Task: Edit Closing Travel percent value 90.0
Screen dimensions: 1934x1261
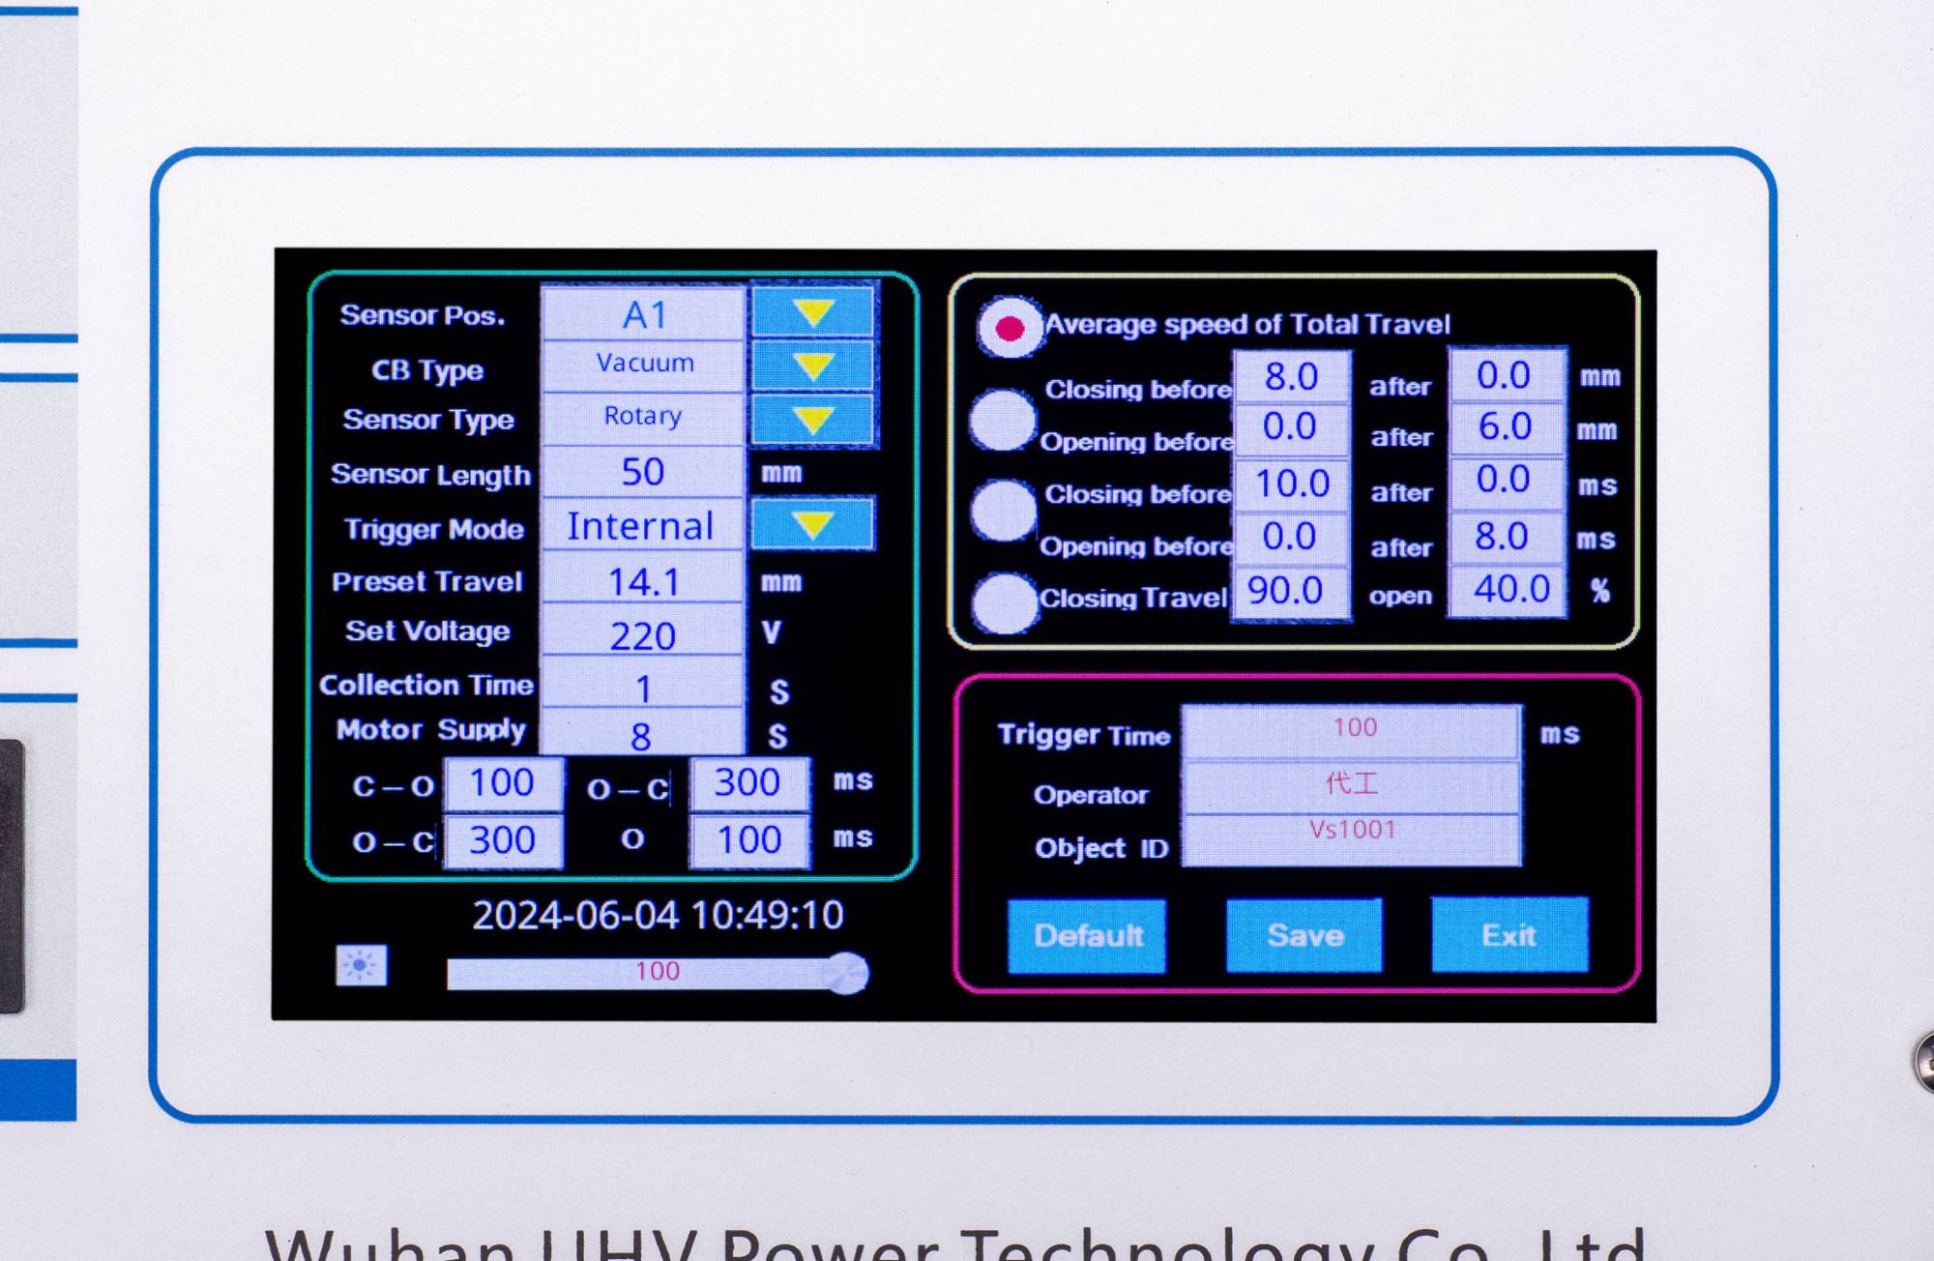Action: 1290,591
